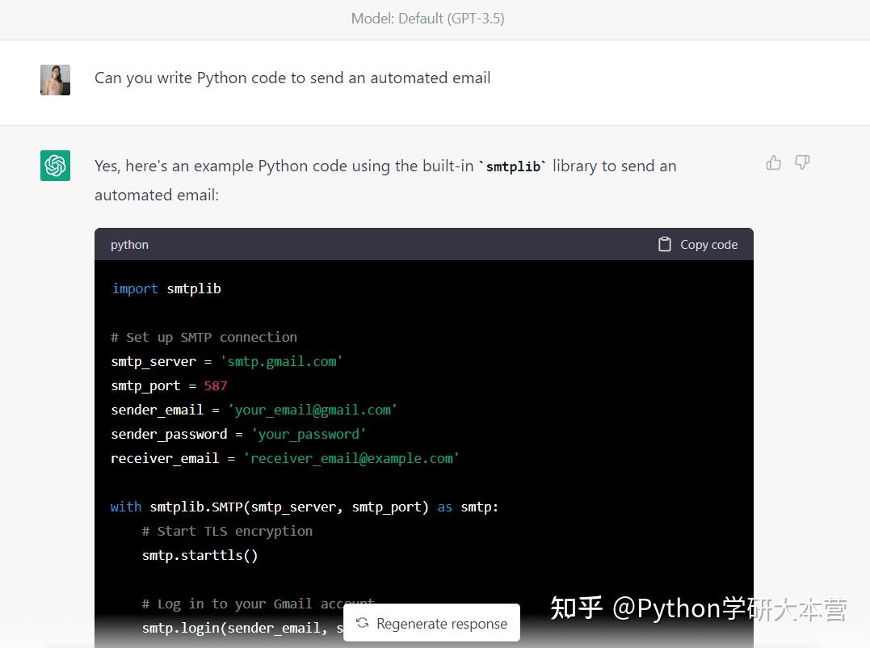Click the 'python' language label on code block
This screenshot has height=648, width=870.
[x=129, y=245]
